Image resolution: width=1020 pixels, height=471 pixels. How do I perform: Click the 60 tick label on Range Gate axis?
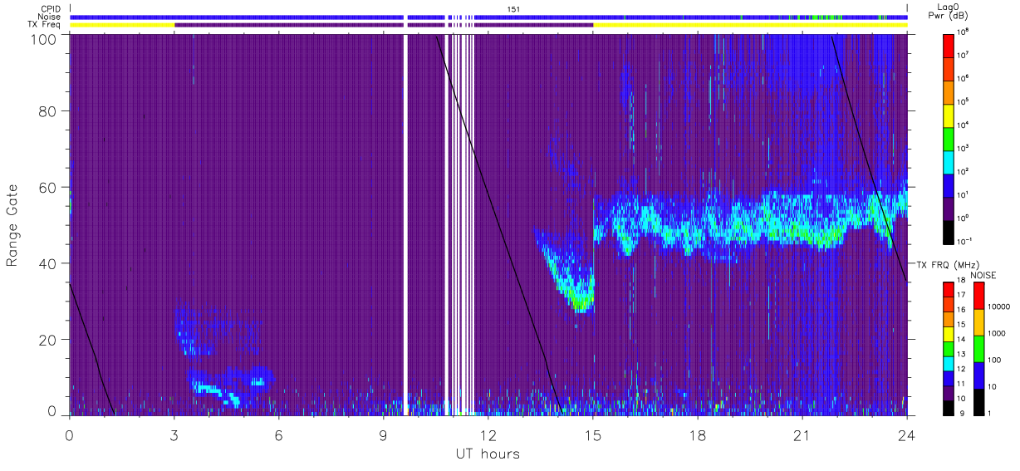pos(47,187)
